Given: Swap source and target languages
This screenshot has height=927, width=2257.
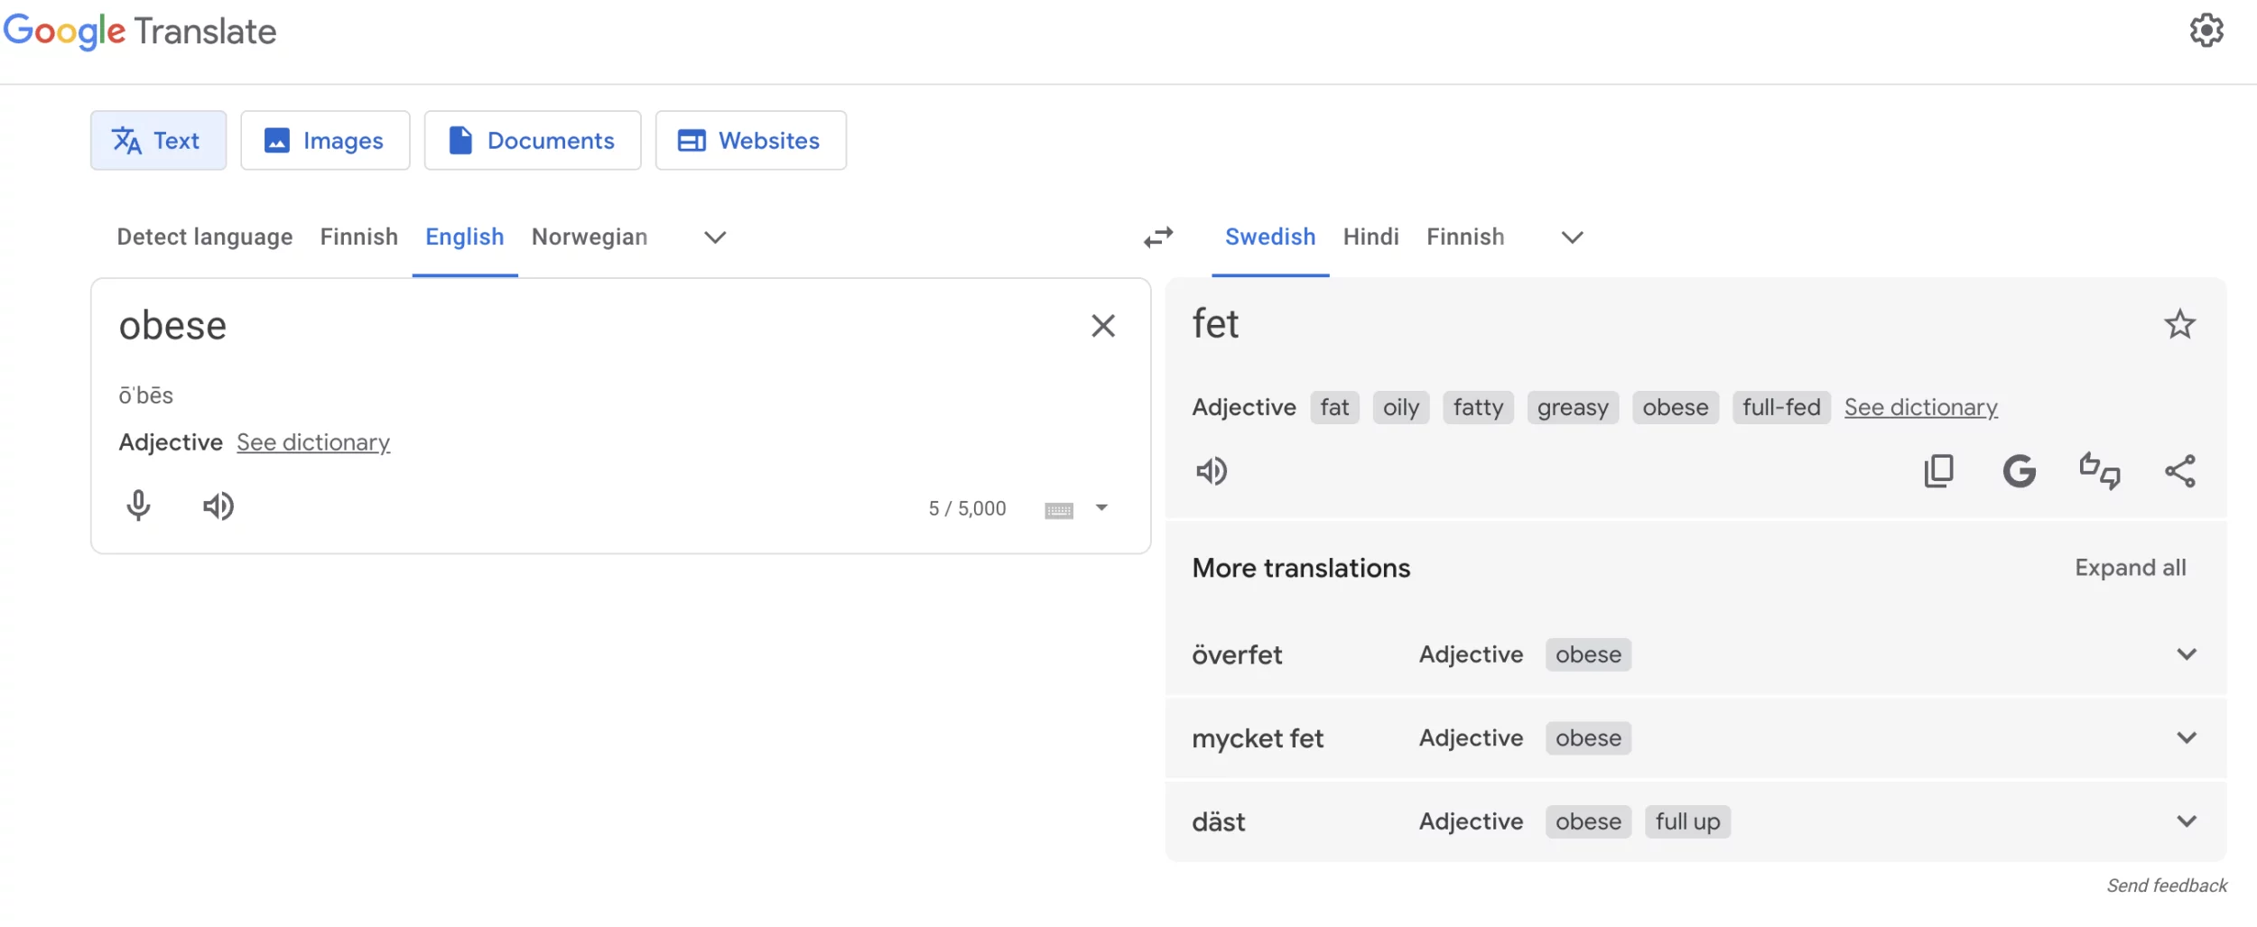Looking at the screenshot, I should 1158,236.
